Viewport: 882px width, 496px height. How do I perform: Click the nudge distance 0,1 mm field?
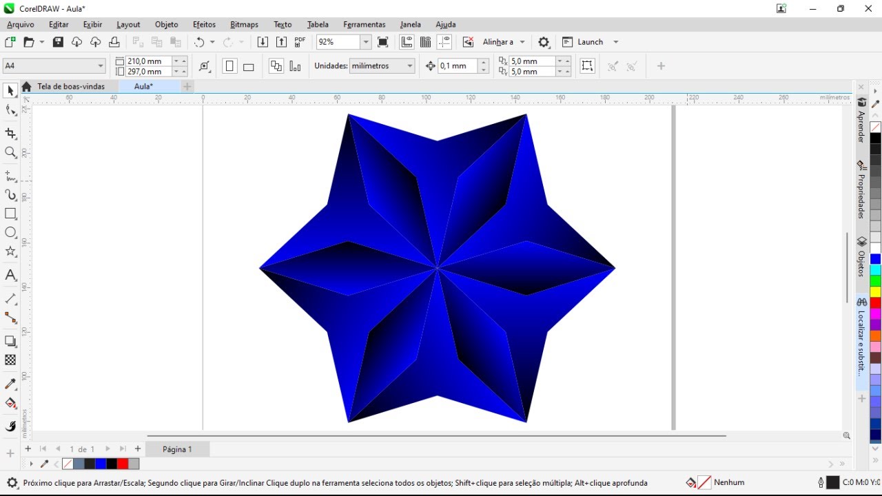point(458,66)
